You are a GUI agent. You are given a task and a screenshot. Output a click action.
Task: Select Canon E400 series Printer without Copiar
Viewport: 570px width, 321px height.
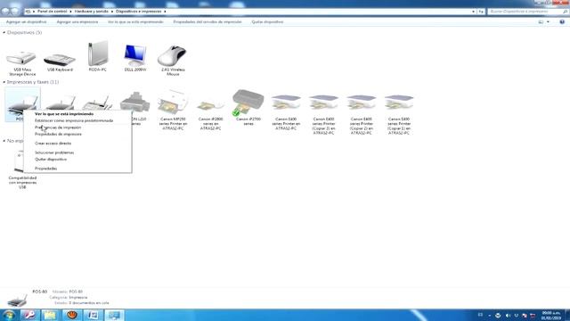286,112
